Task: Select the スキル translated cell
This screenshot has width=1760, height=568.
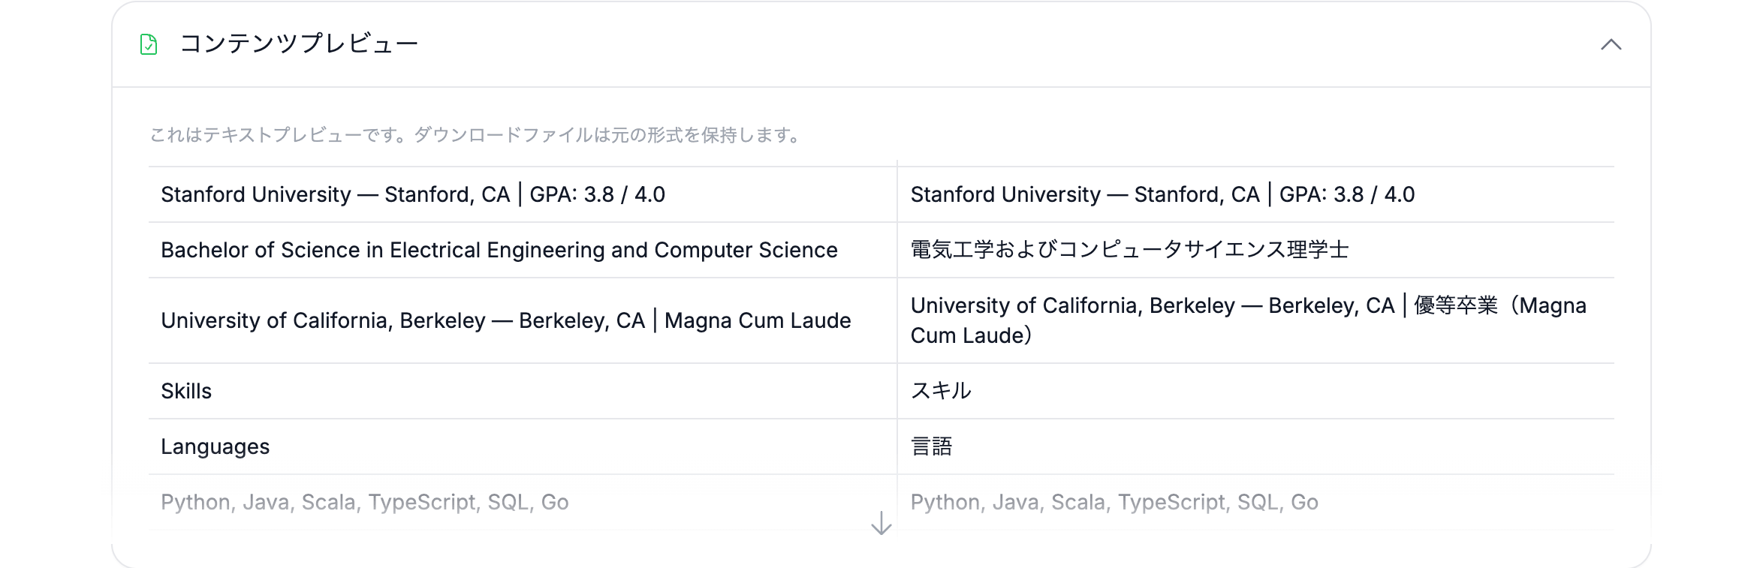Action: point(1255,391)
